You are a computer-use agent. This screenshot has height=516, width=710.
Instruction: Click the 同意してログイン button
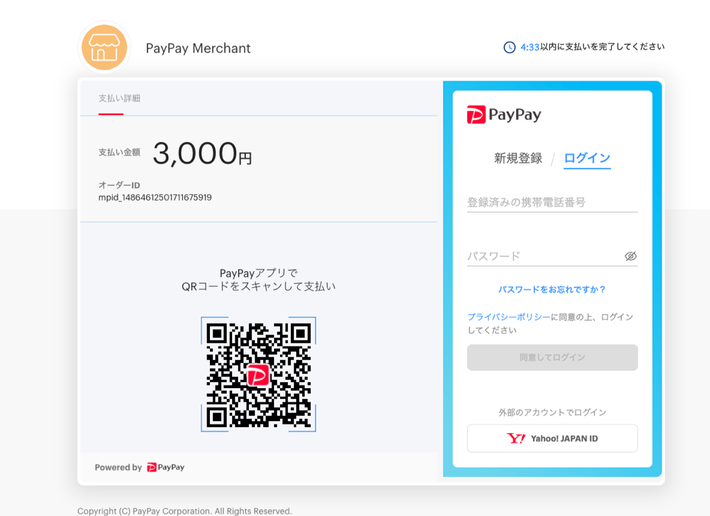(553, 358)
